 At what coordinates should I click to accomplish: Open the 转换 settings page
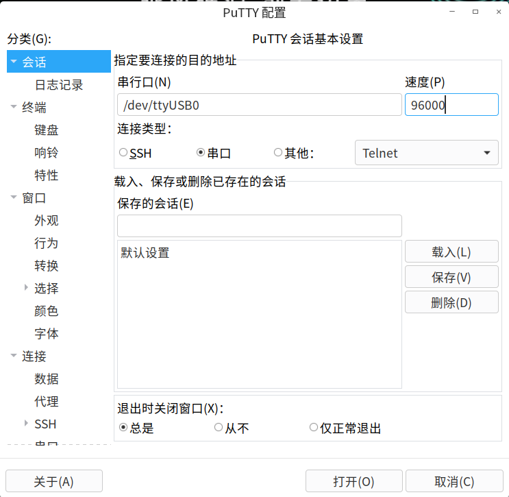point(47,266)
